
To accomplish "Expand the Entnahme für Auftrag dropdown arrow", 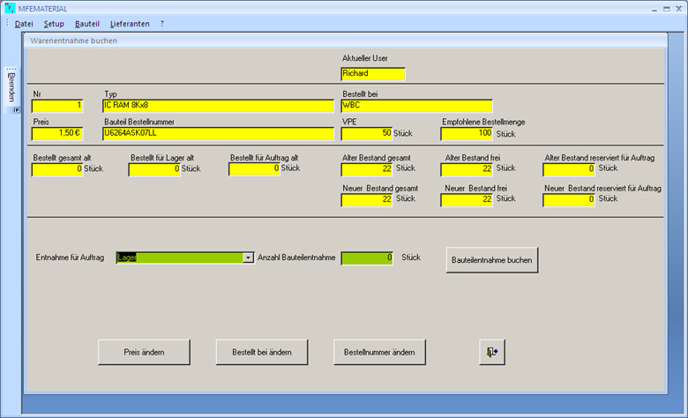I will [248, 258].
